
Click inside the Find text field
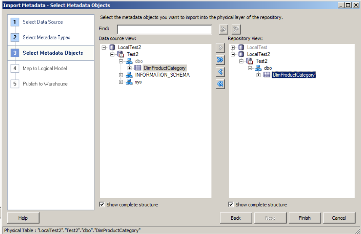[164, 29]
